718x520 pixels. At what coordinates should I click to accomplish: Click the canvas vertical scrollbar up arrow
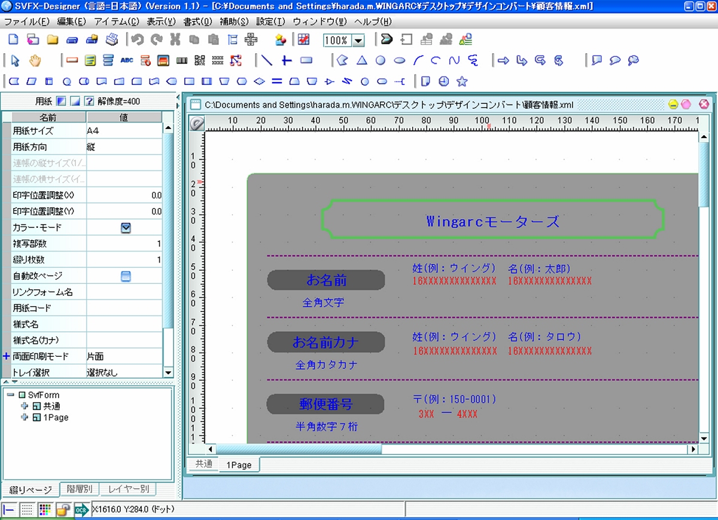[704, 137]
